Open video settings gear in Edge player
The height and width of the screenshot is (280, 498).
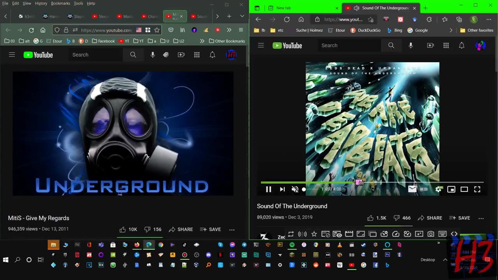tap(438, 189)
